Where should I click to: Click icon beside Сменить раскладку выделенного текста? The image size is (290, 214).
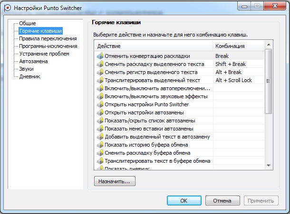click(100, 64)
